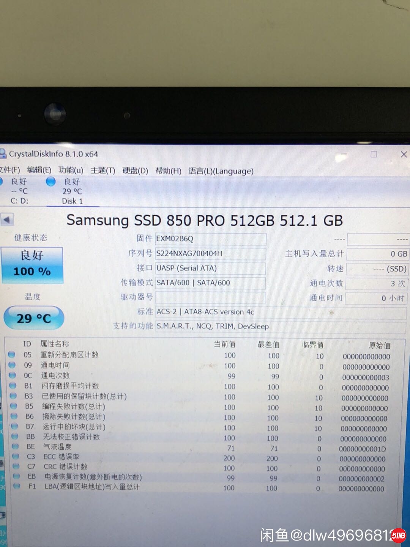This screenshot has height=547, width=410.
Task: Click the transfer mode field SATA/600 | SATA/600
Action: pyautogui.click(x=210, y=283)
